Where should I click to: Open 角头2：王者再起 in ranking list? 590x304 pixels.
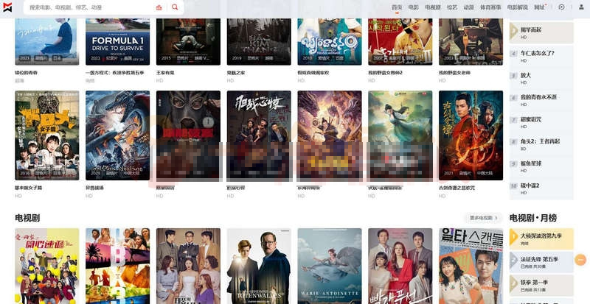[x=540, y=141]
